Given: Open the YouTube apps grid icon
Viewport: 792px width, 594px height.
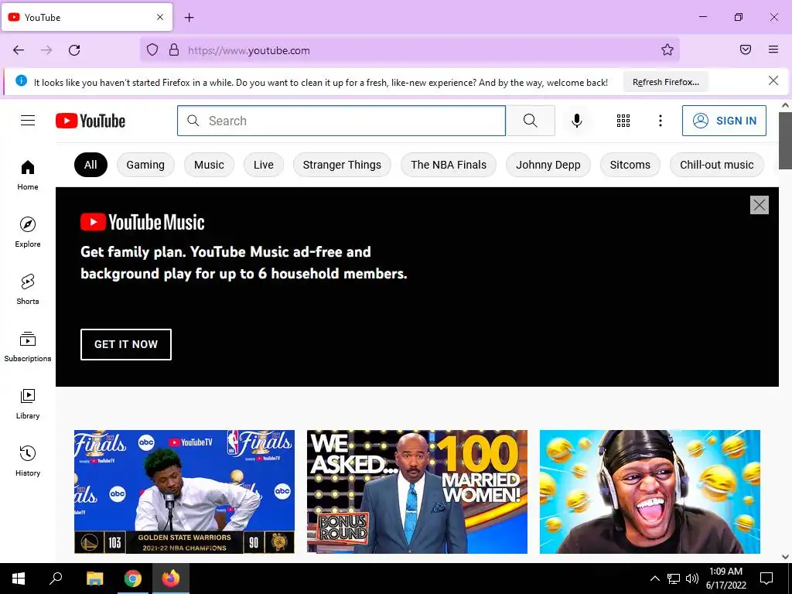Looking at the screenshot, I should coord(623,121).
